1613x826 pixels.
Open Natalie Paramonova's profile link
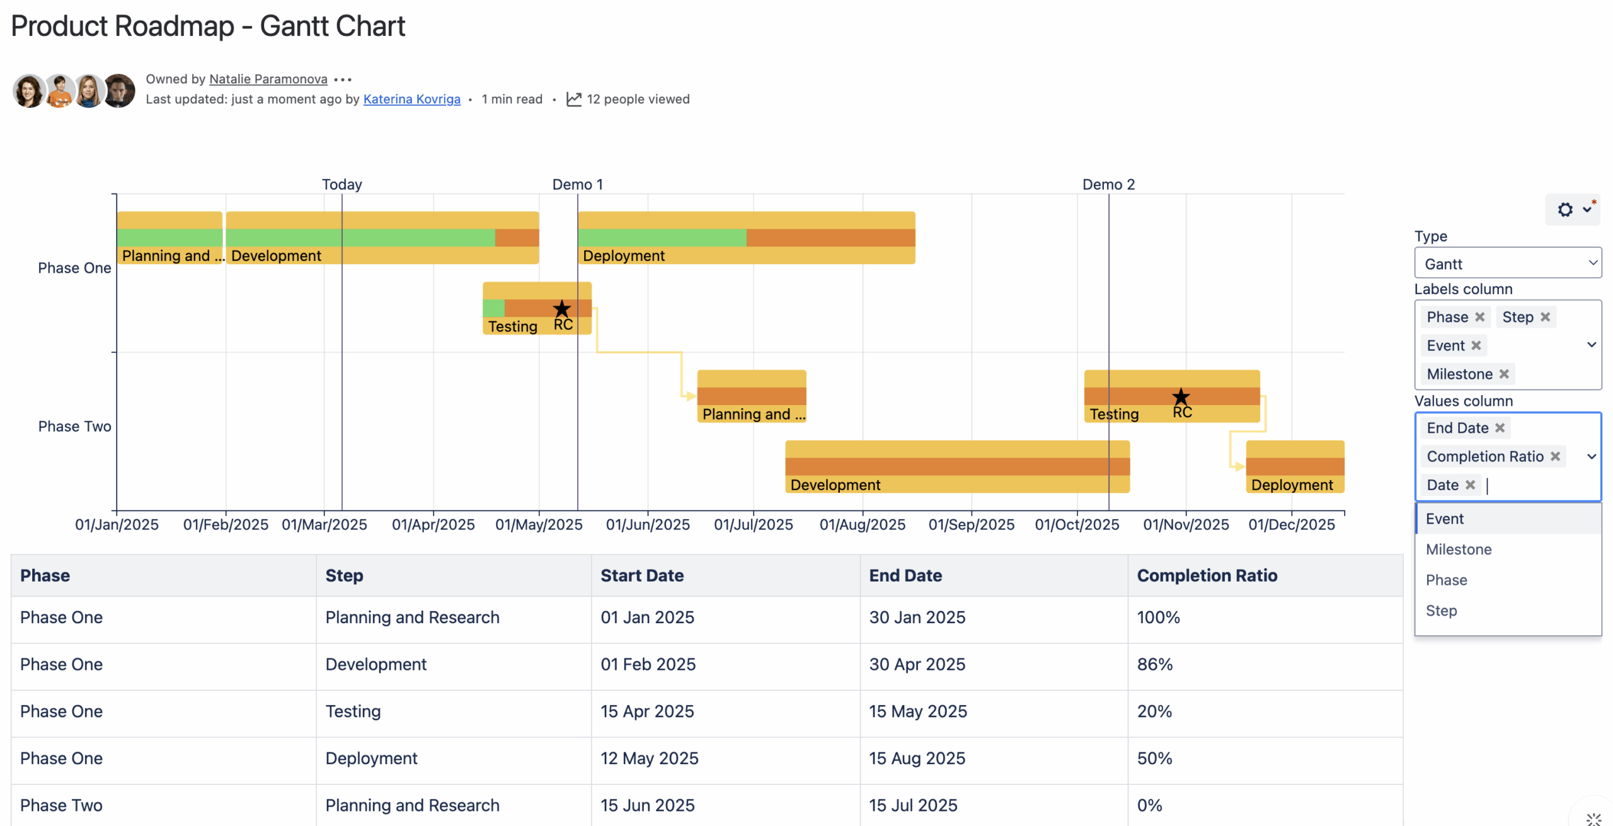pyautogui.click(x=268, y=79)
